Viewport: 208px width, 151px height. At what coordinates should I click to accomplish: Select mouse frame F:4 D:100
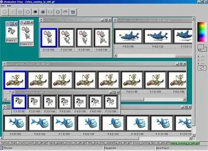coord(102,38)
